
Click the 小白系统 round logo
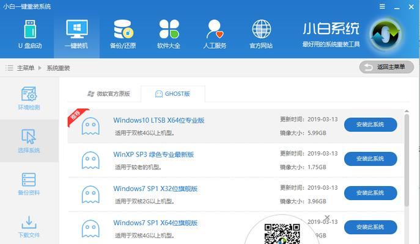coord(386,35)
